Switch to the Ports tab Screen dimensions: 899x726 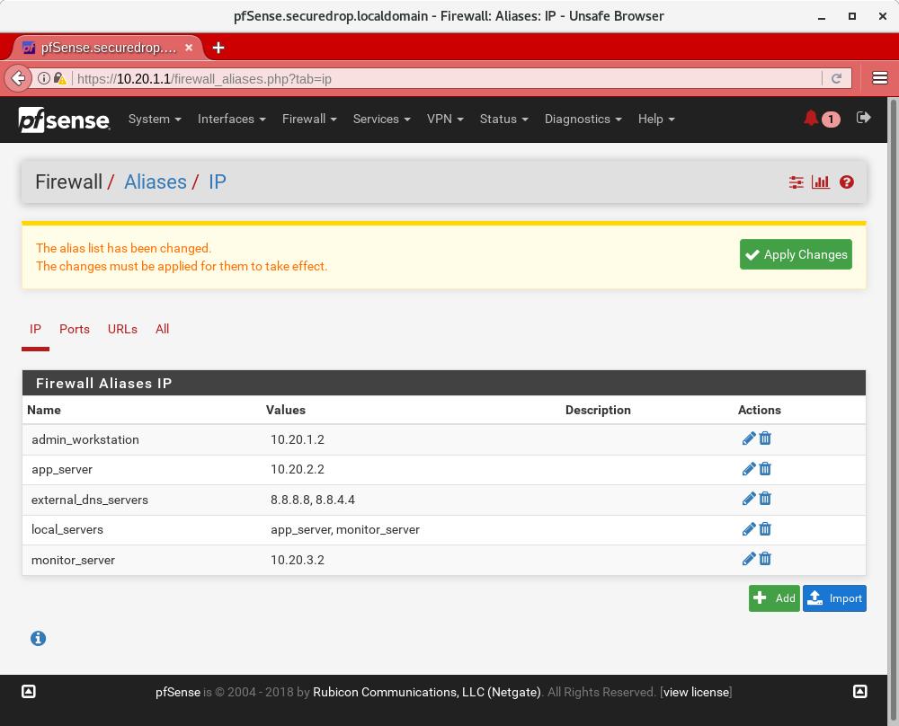click(75, 329)
